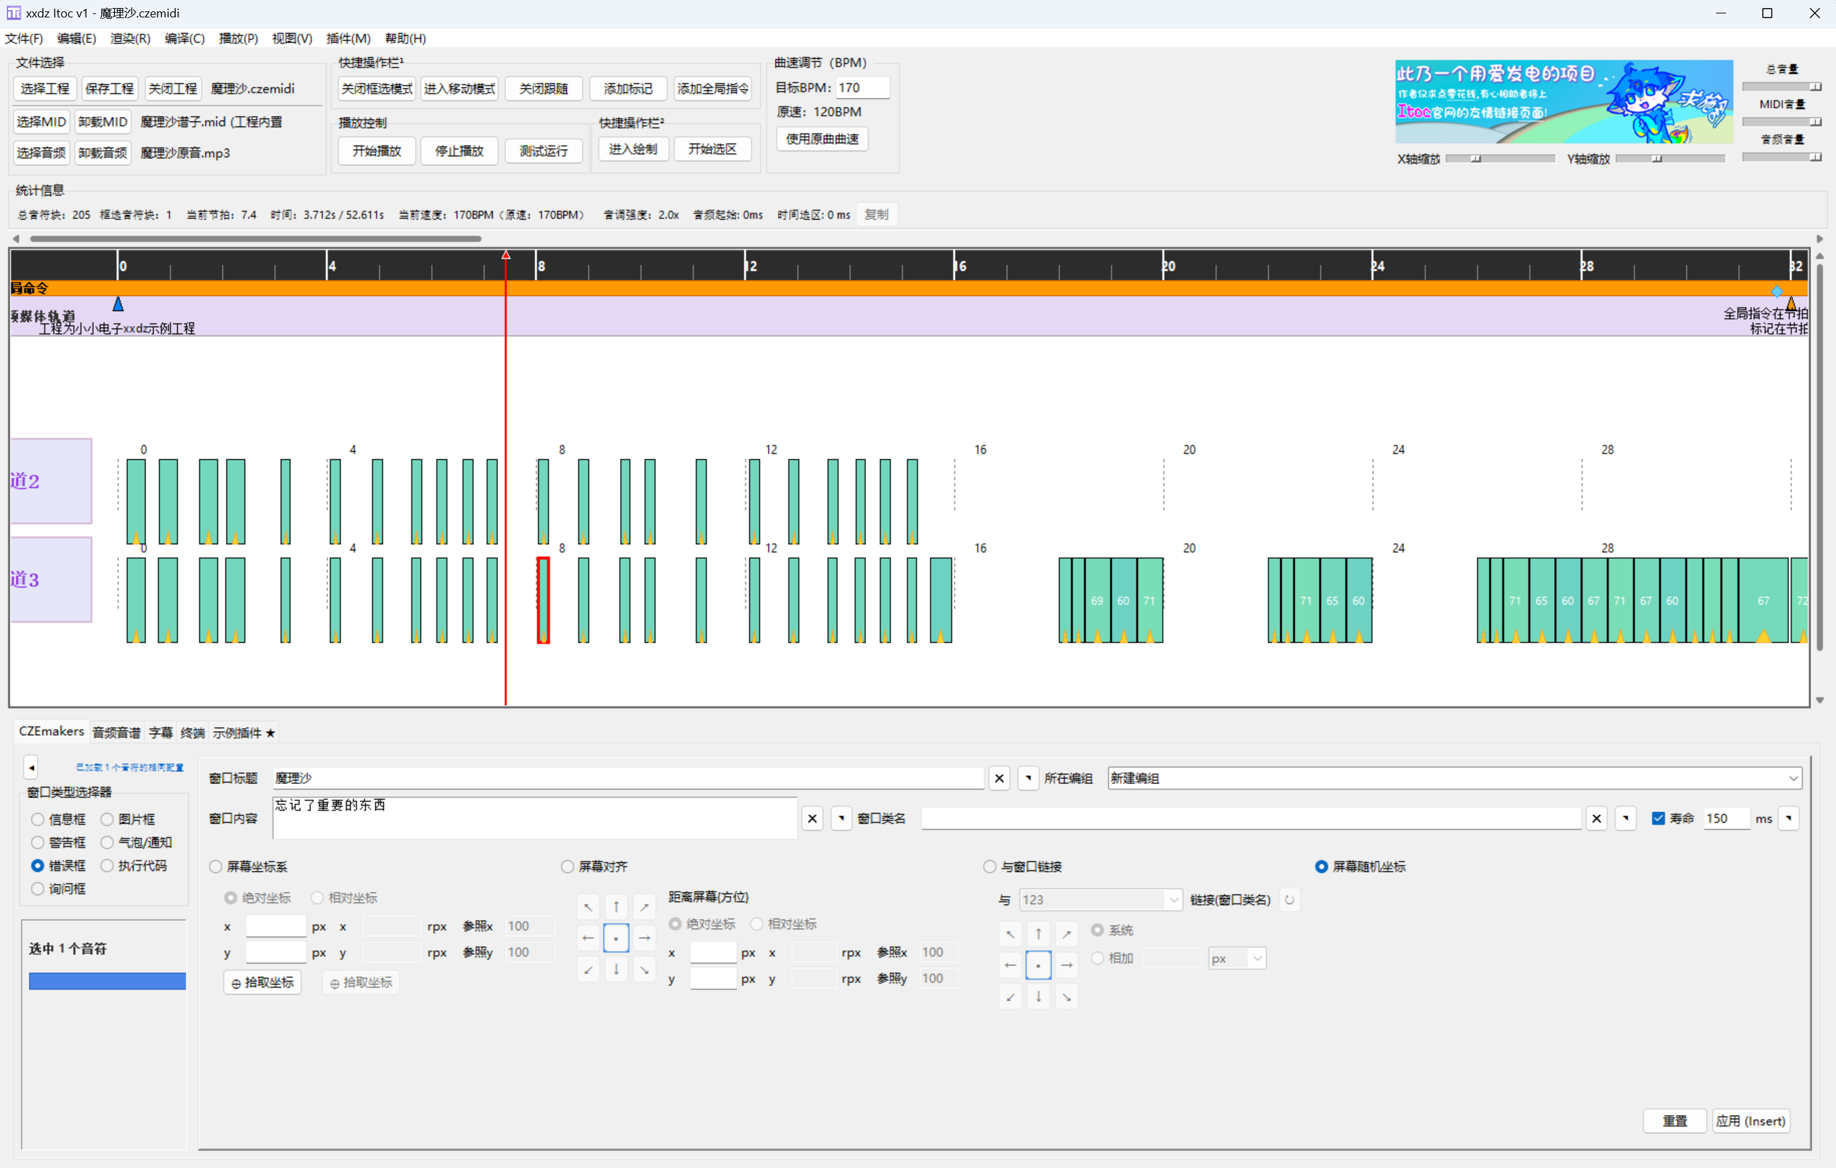Image resolution: width=1836 pixels, height=1168 pixels.
Task: Open the 所在编组 dropdown
Action: pyautogui.click(x=1793, y=779)
